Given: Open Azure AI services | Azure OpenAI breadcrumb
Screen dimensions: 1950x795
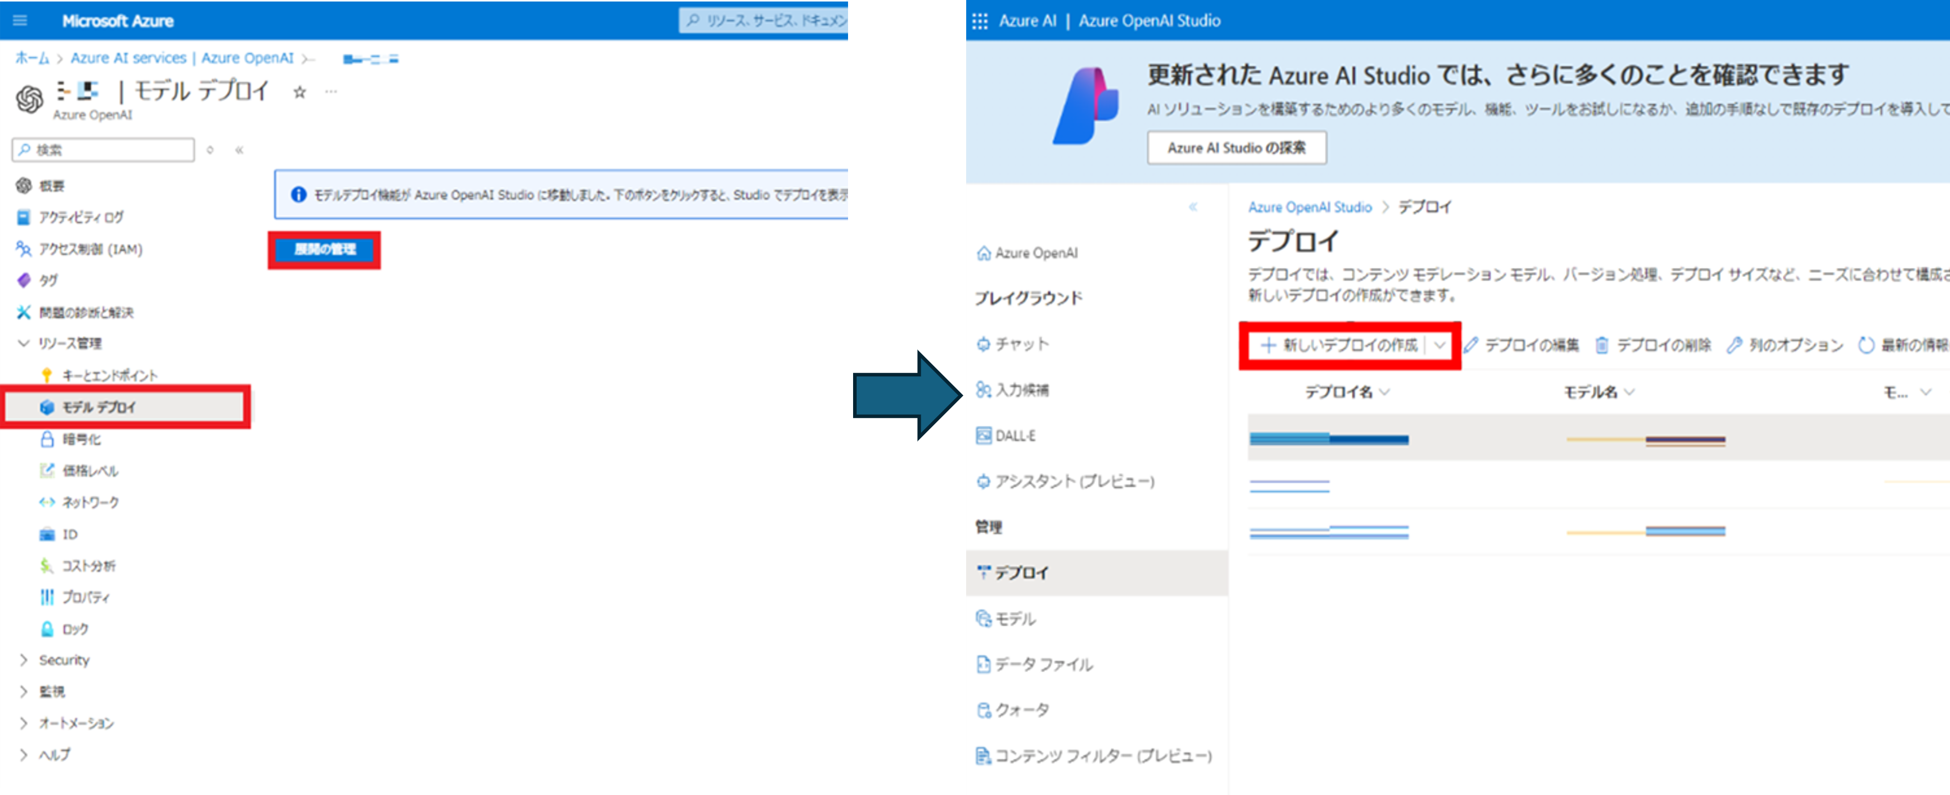Looking at the screenshot, I should (x=182, y=58).
